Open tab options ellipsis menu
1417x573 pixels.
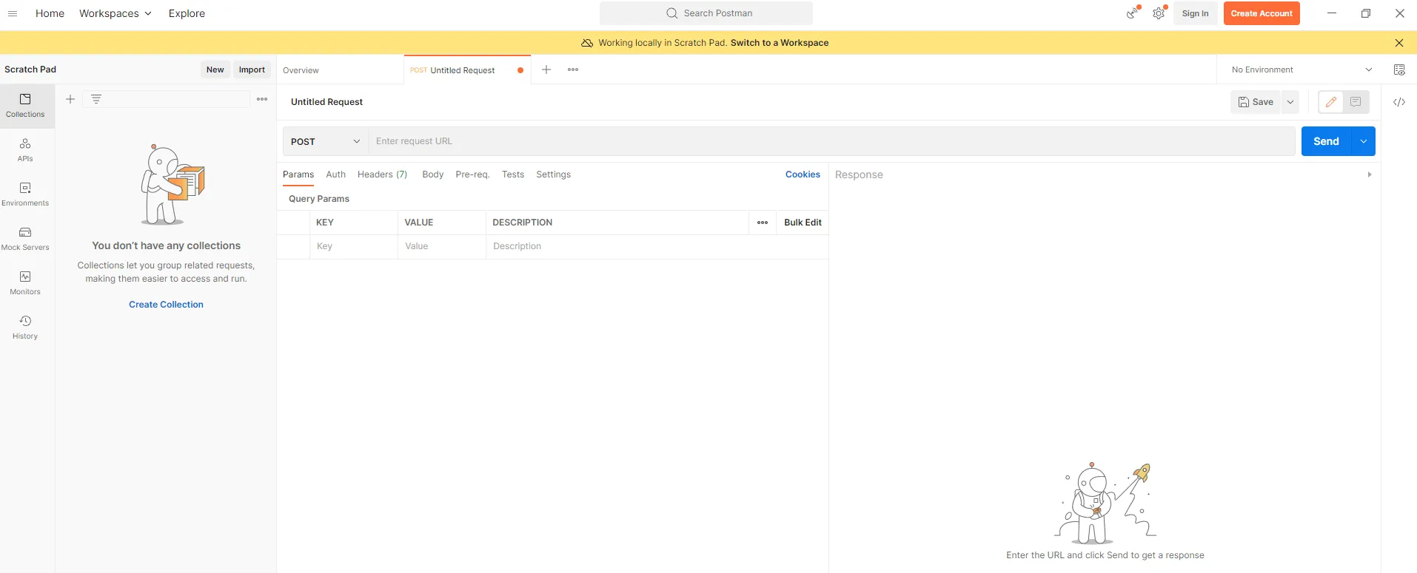pyautogui.click(x=573, y=69)
